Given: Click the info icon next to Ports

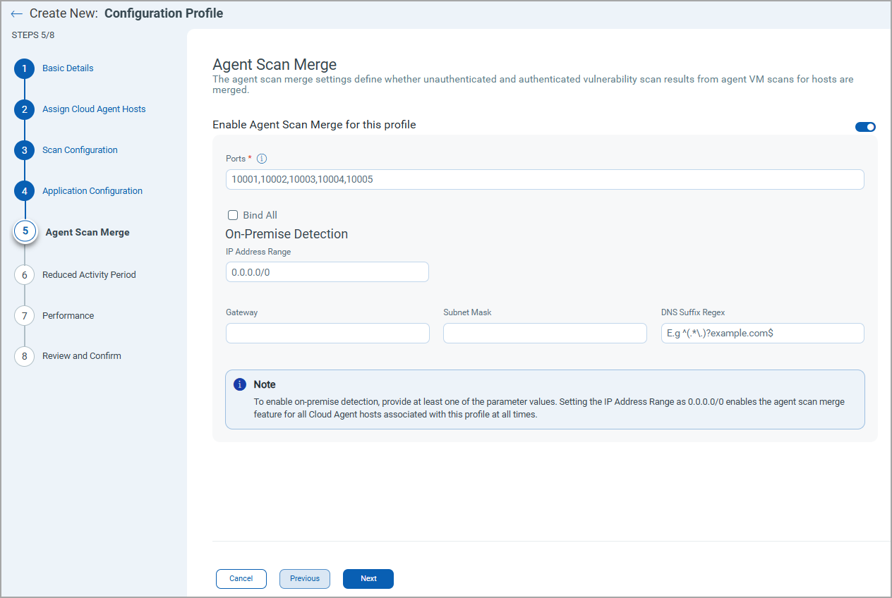Looking at the screenshot, I should point(262,158).
